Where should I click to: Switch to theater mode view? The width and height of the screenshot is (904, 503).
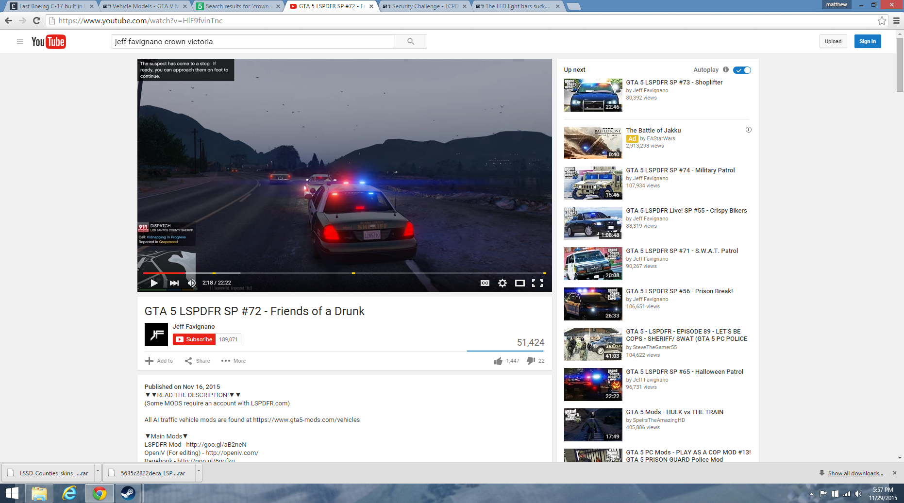[520, 283]
